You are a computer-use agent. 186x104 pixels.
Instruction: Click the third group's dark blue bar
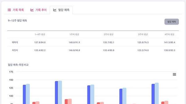tap(89, 95)
